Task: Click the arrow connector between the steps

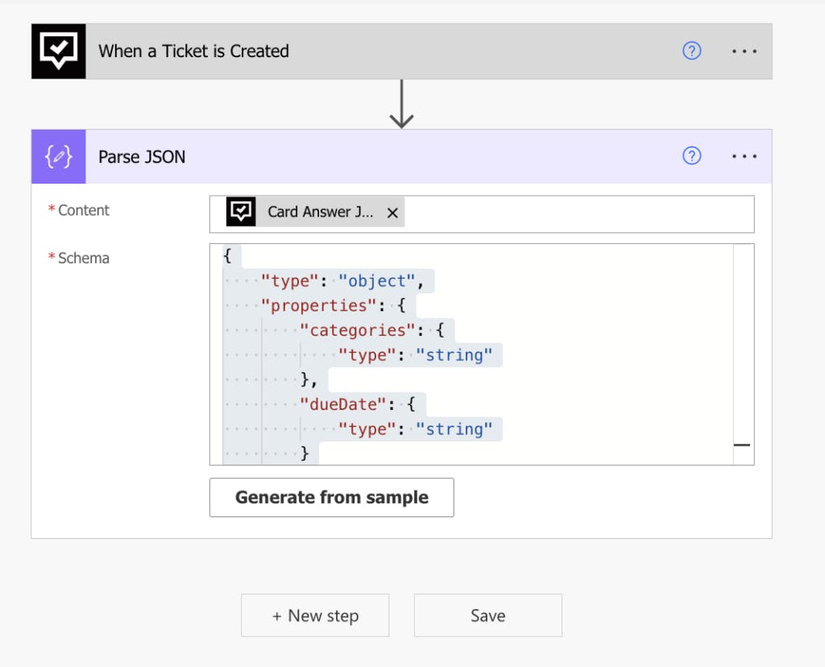Action: coord(401,105)
